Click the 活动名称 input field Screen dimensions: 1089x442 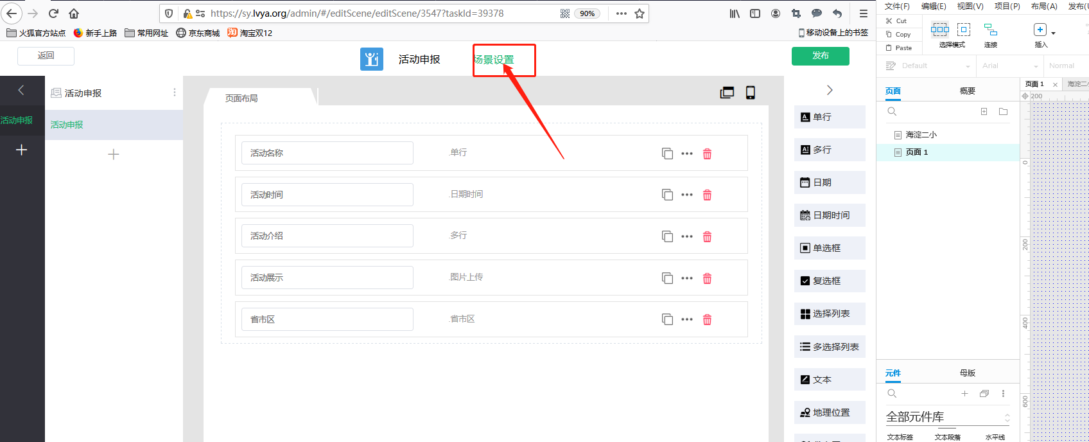click(327, 153)
